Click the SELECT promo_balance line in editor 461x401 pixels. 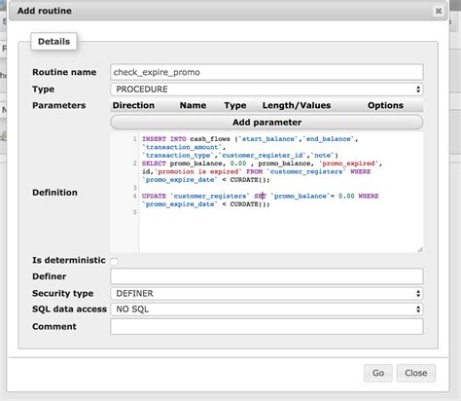pyautogui.click(x=262, y=164)
